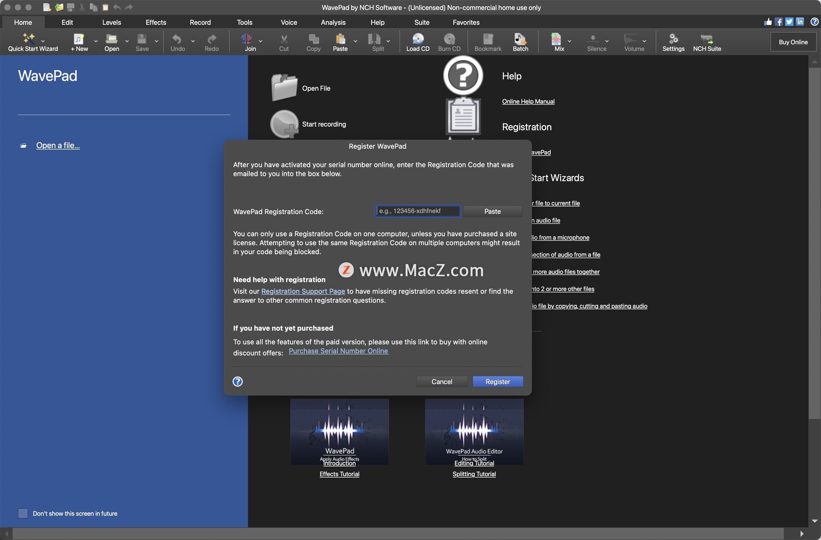Viewport: 821px width, 540px height.
Task: Switch to the Edit tab
Action: tap(67, 22)
